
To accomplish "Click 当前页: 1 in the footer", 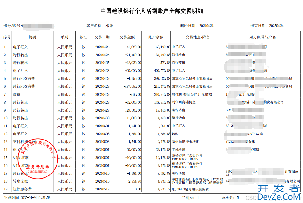I will [190, 198].
